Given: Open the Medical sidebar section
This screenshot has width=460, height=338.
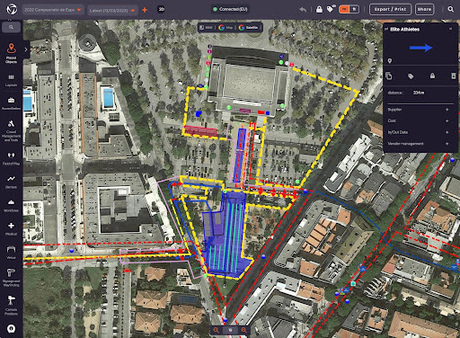Looking at the screenshot, I should click(11, 229).
